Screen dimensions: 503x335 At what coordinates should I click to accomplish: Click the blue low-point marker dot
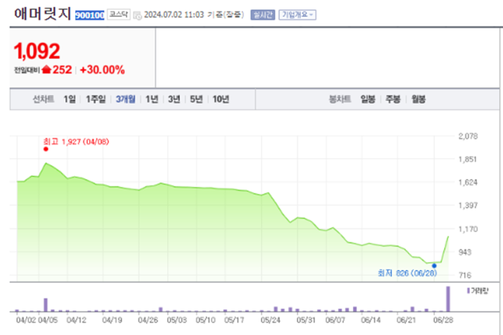tap(434, 265)
